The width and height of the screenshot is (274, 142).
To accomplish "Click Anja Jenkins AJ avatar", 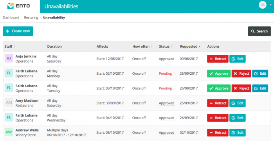I will point(9,58).
